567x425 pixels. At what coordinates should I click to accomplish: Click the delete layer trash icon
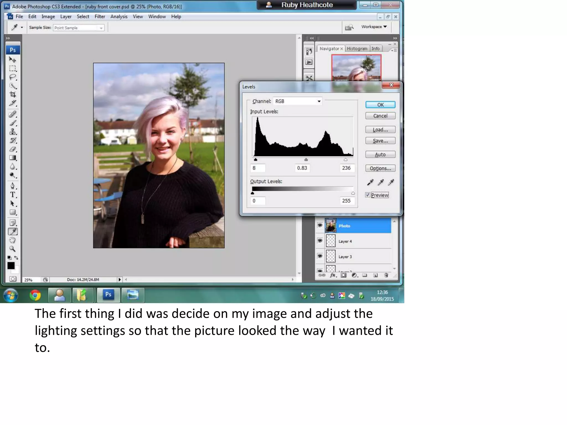(x=386, y=275)
